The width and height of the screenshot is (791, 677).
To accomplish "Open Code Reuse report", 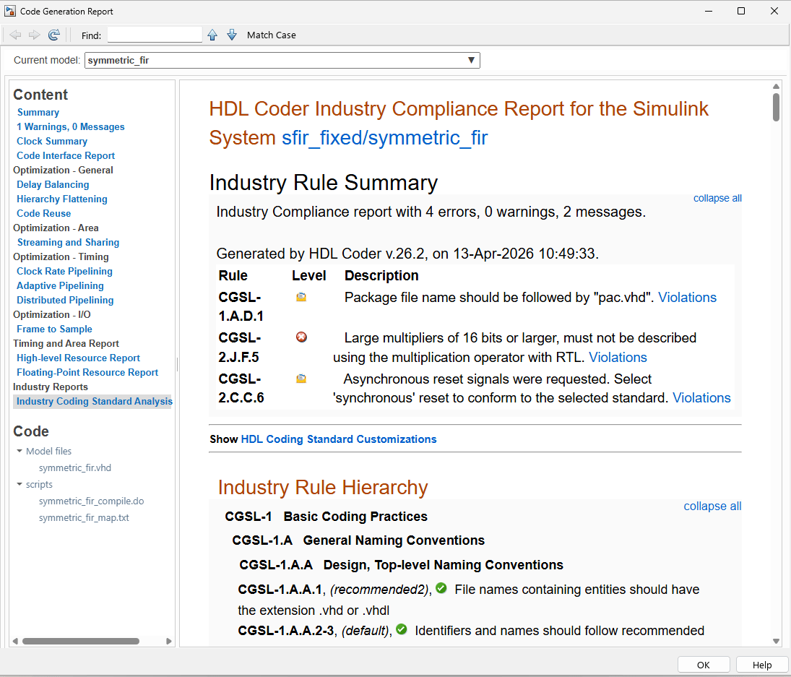I will click(x=44, y=213).
